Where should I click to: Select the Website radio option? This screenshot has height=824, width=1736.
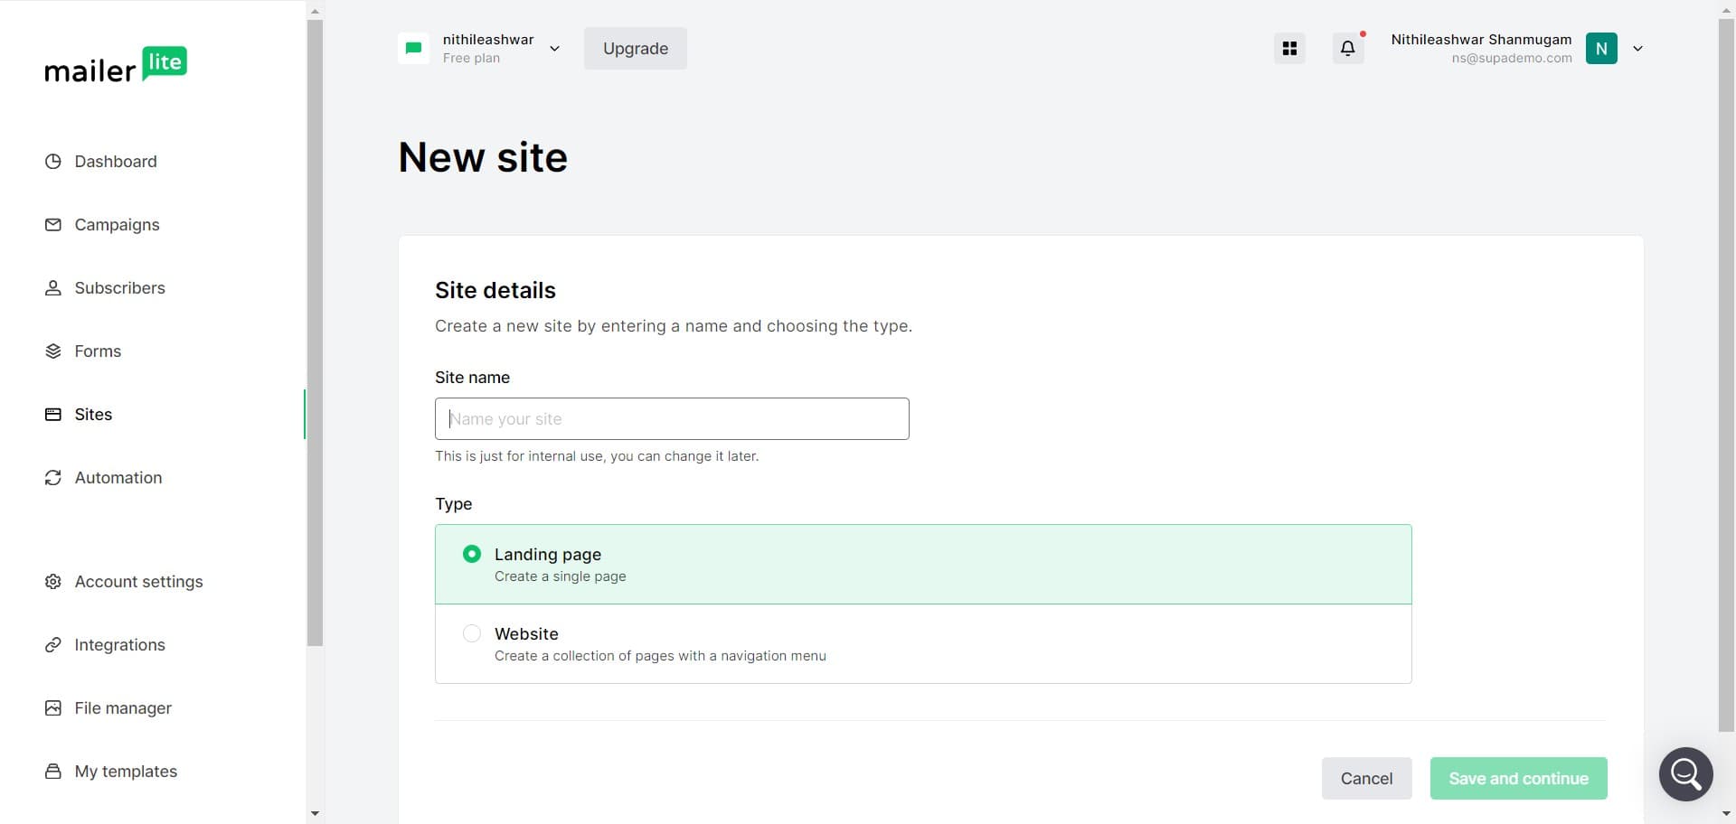pos(471,633)
